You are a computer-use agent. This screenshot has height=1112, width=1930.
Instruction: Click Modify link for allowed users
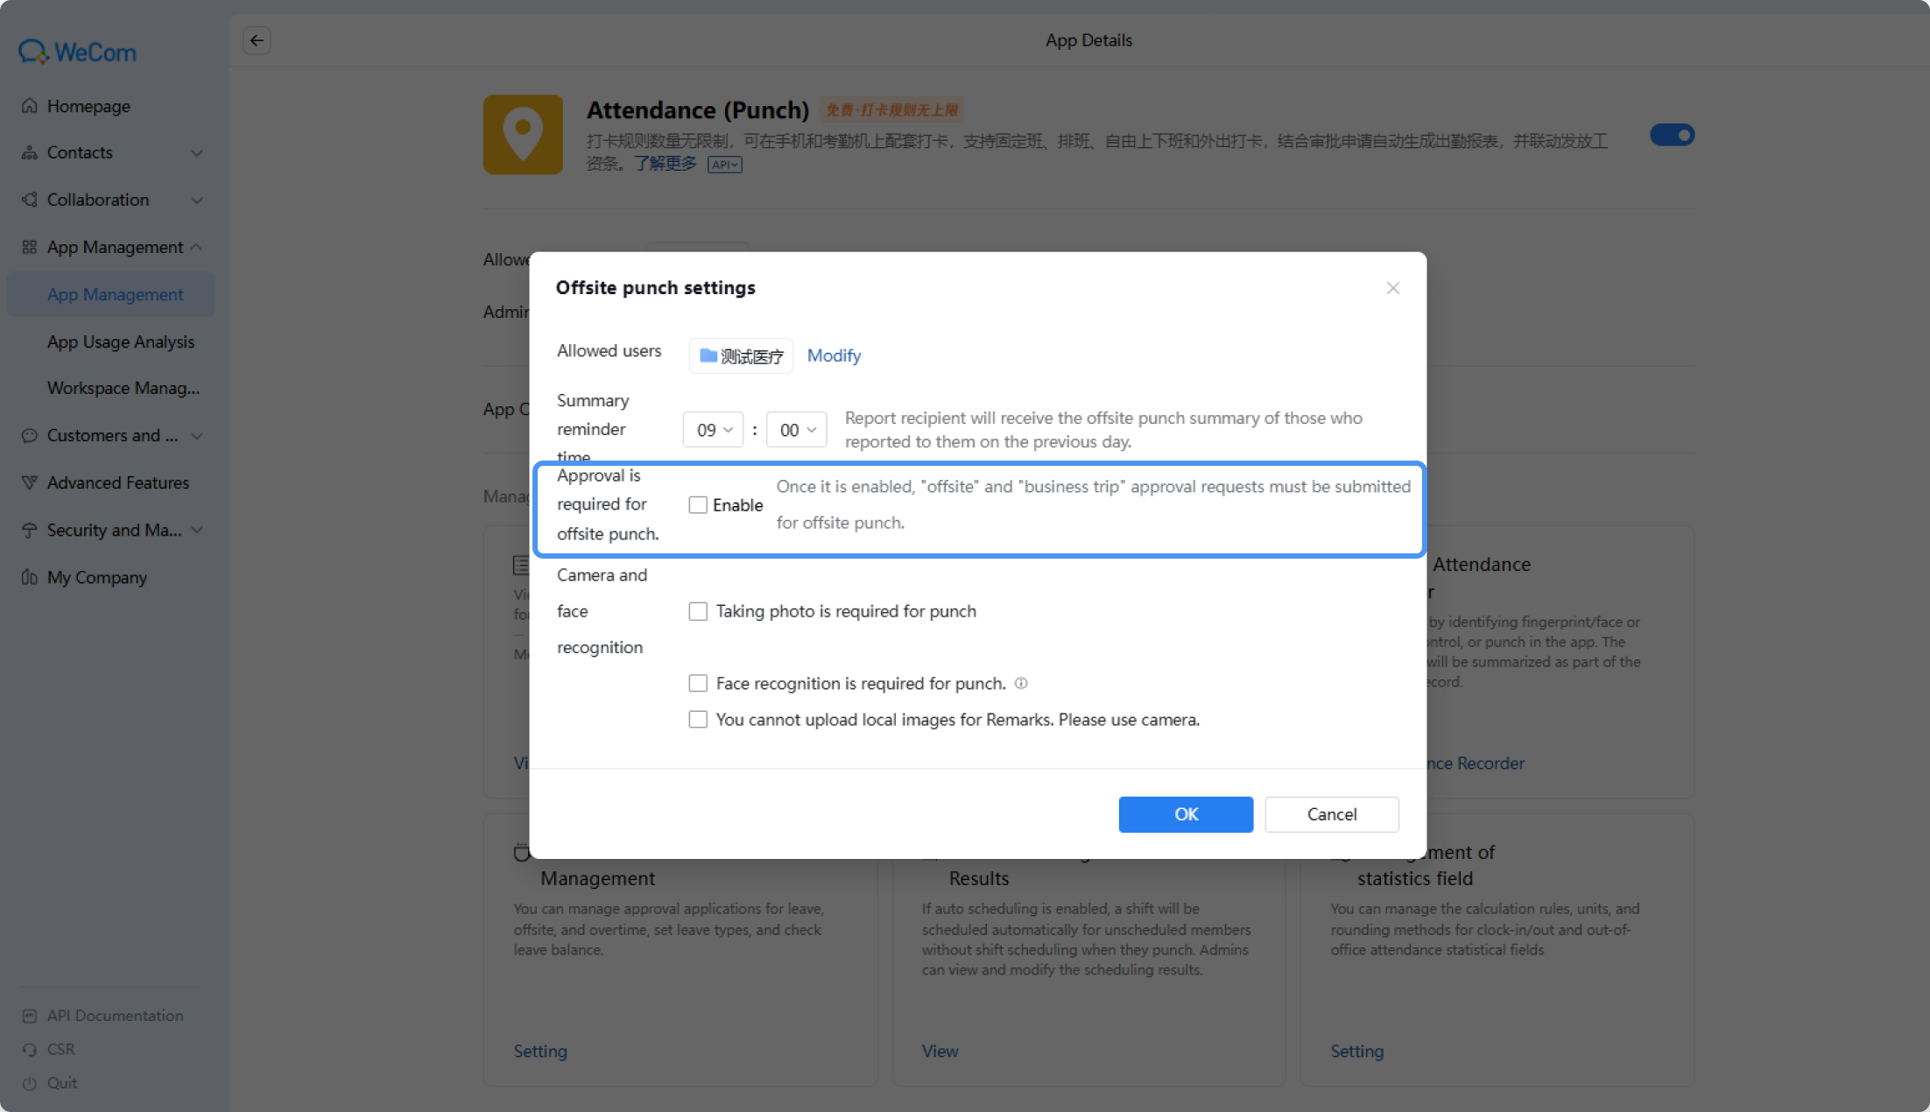[834, 355]
